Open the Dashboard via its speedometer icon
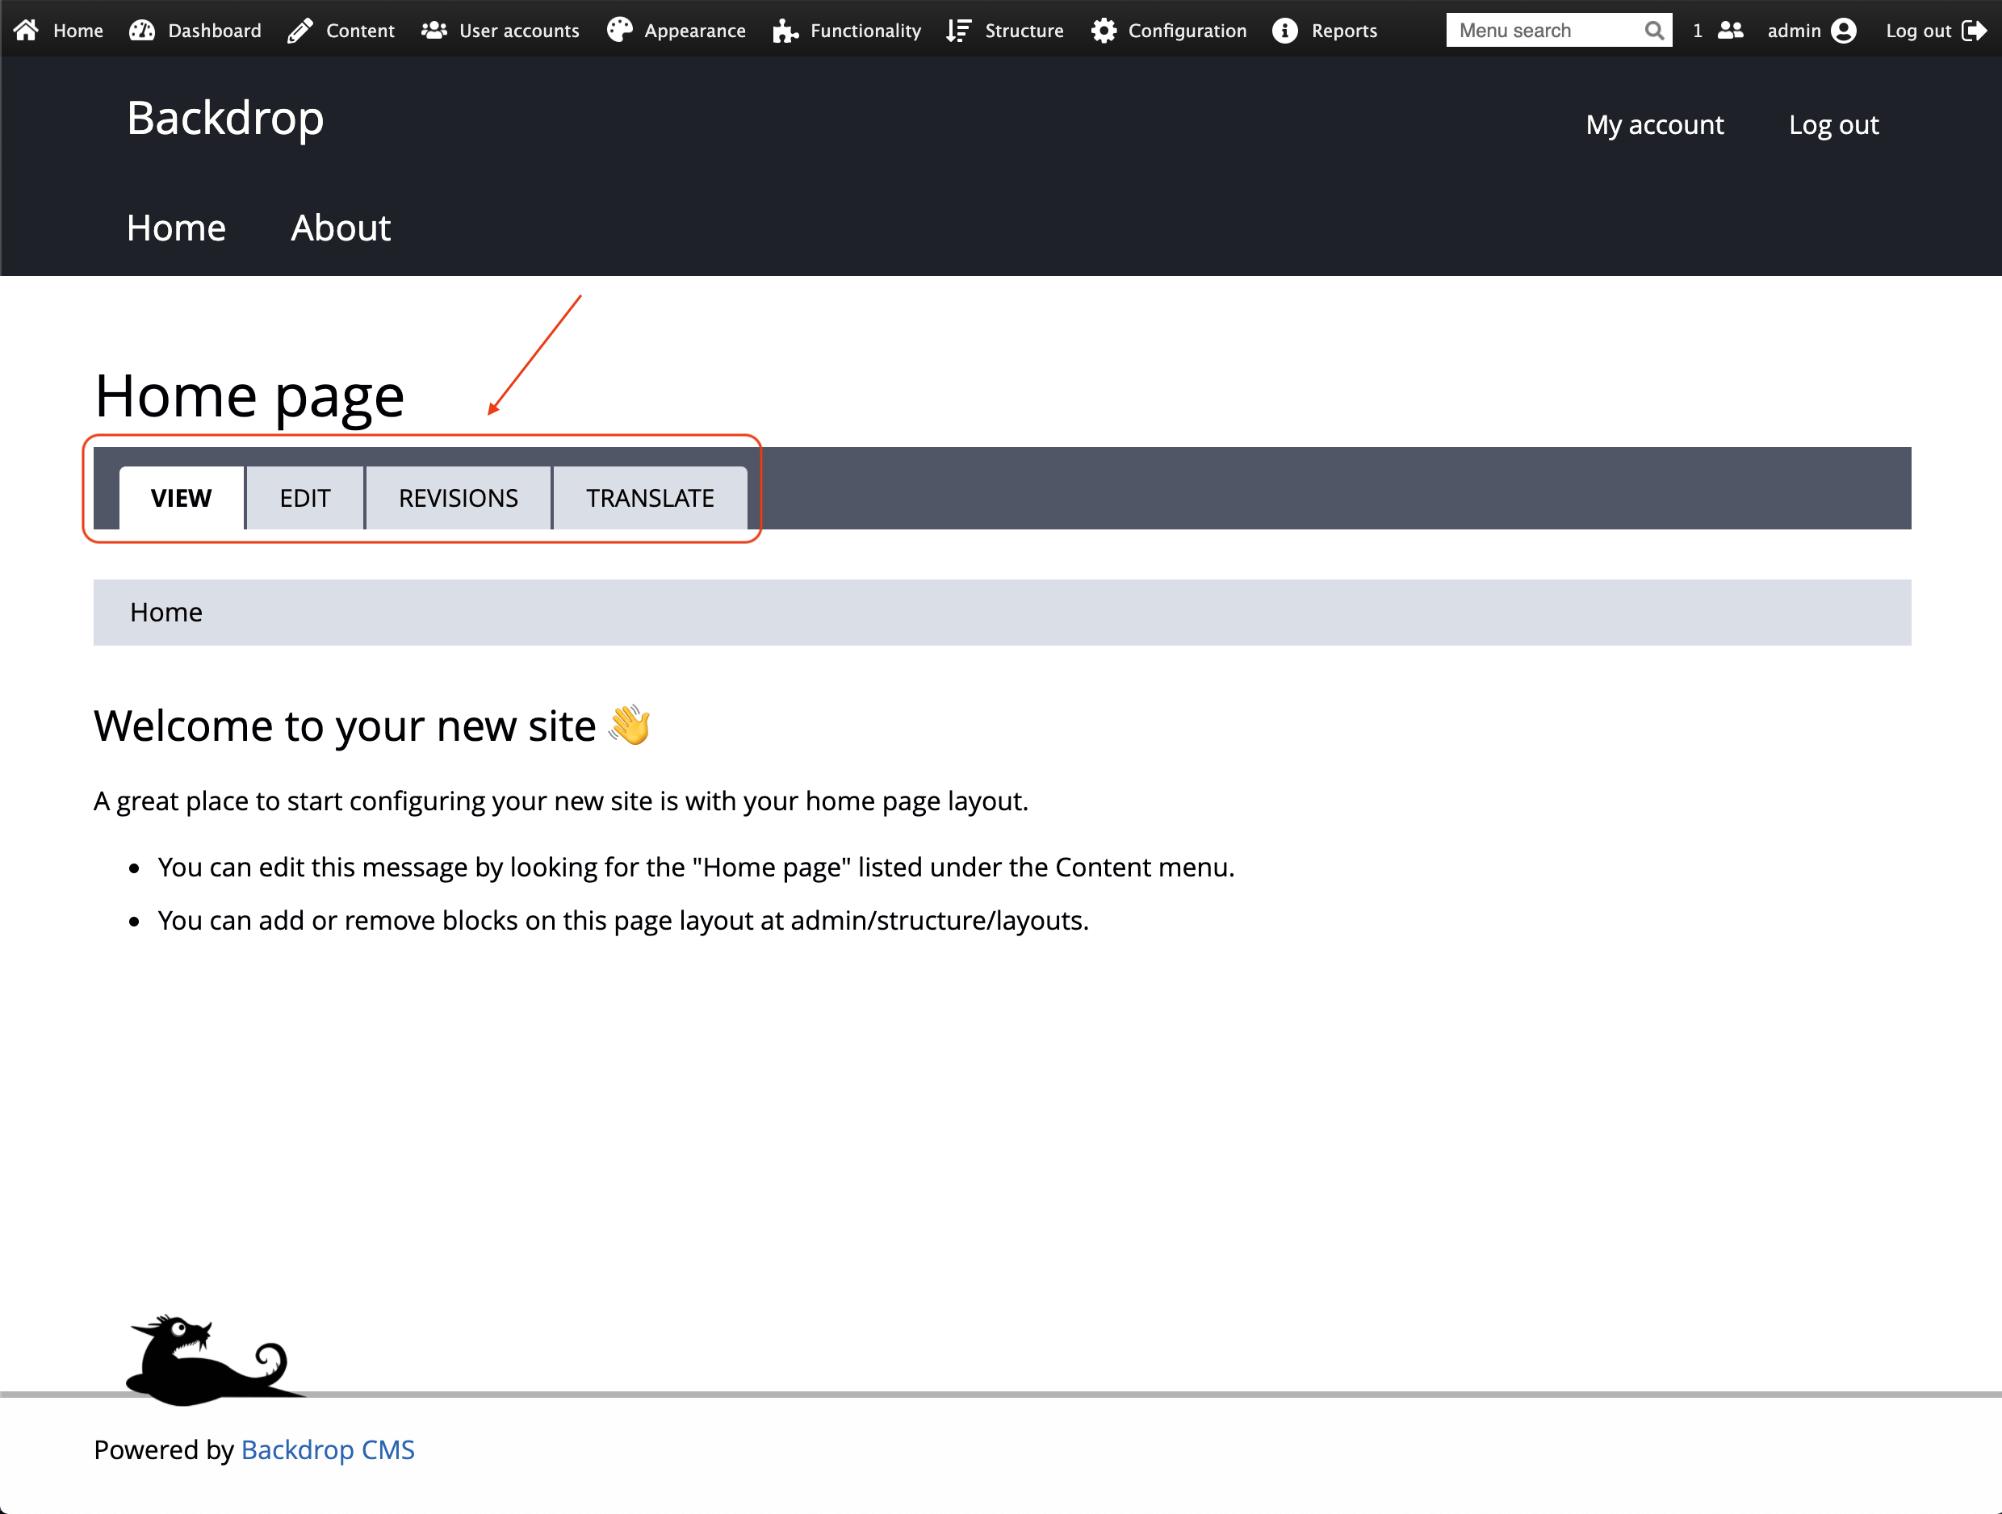This screenshot has width=2002, height=1514. point(142,29)
